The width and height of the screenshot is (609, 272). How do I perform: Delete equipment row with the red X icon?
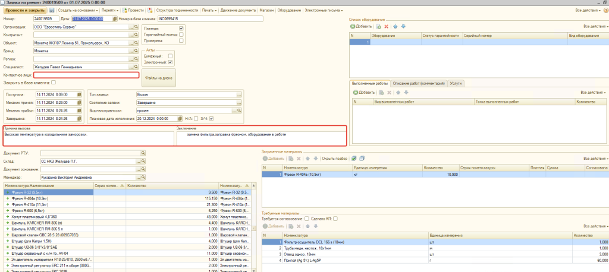pos(386,27)
